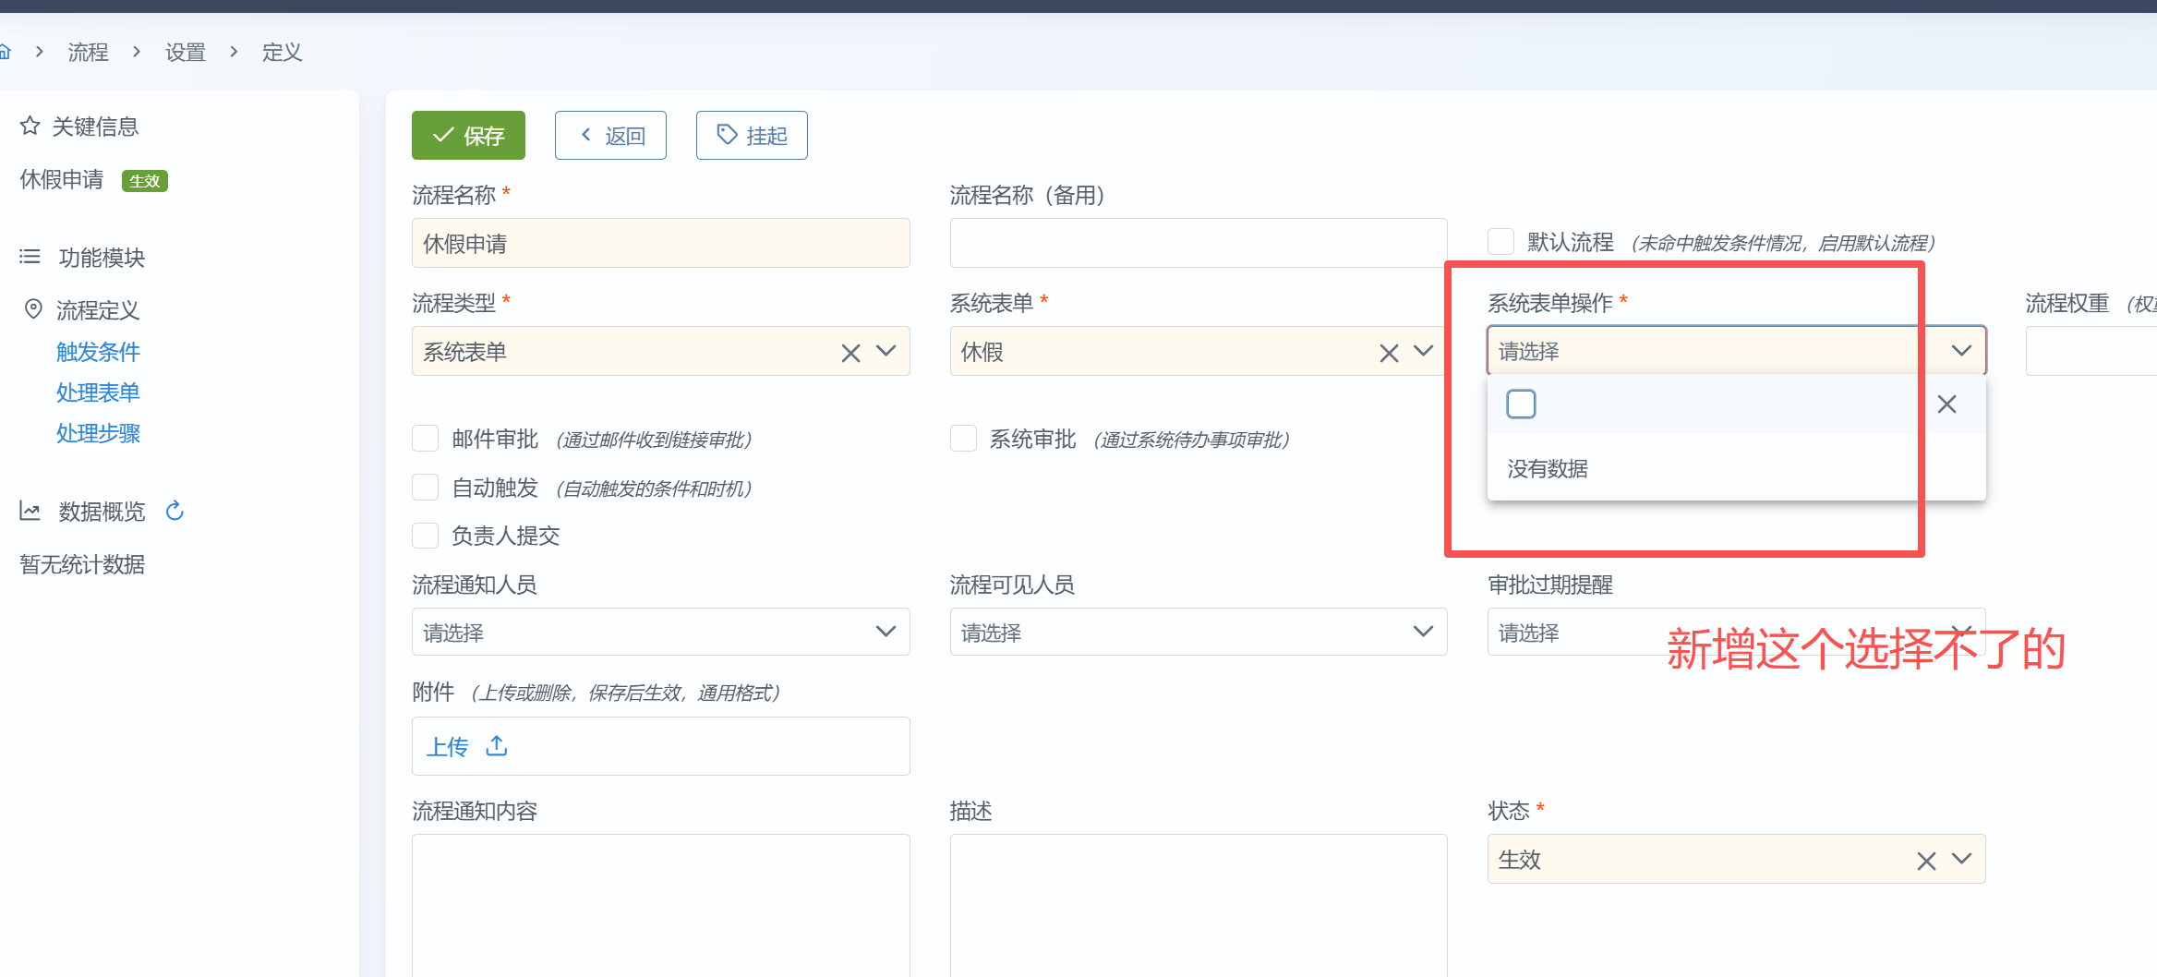Go to 触发条件 in the sidebar
The height and width of the screenshot is (977, 2157).
[x=98, y=352]
